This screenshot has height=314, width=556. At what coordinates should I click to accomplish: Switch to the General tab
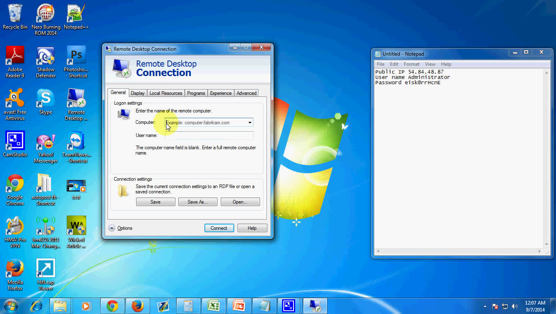(118, 93)
